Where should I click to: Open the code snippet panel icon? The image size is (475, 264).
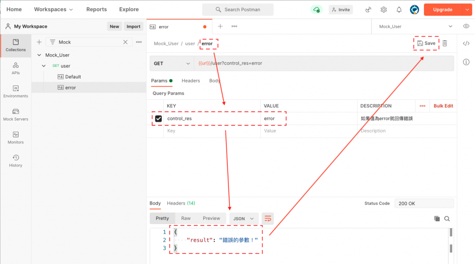click(466, 43)
